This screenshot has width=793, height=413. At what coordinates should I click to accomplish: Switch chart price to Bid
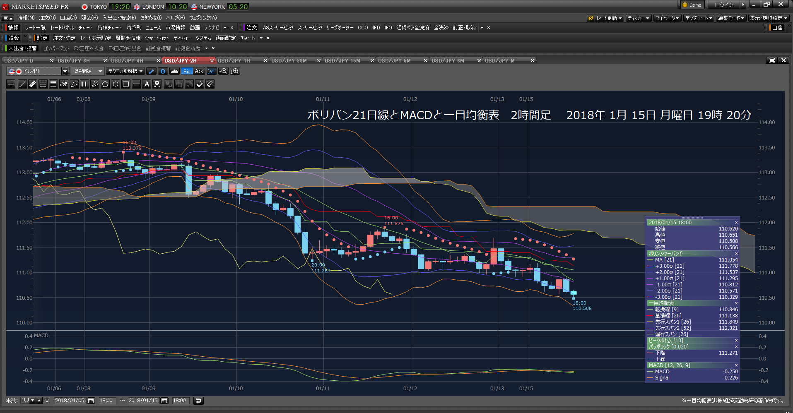pyautogui.click(x=187, y=71)
